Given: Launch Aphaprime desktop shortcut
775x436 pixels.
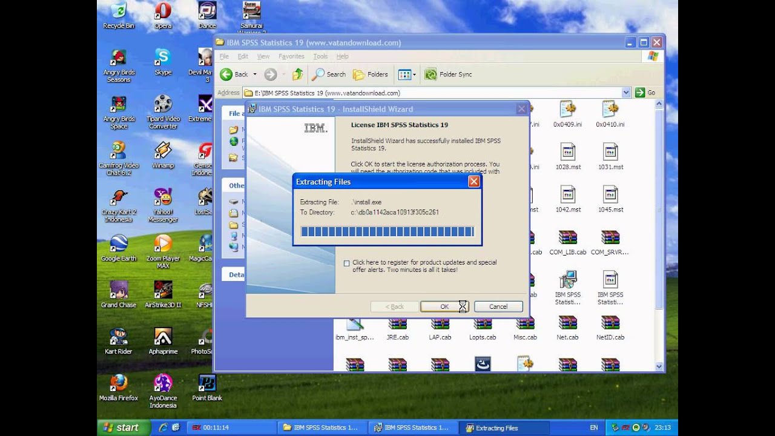Looking at the screenshot, I should [163, 342].
